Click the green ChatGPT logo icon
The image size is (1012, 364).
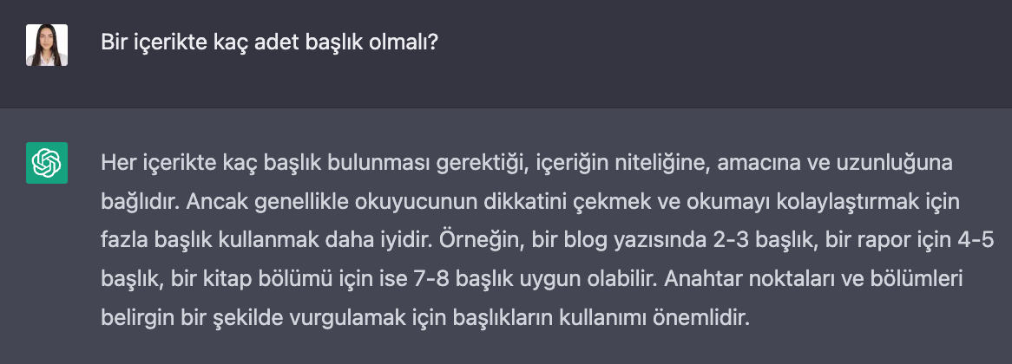point(47,163)
